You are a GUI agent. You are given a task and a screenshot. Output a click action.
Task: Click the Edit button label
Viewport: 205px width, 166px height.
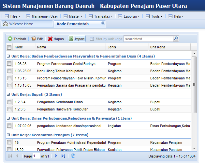pyautogui.click(x=40, y=39)
